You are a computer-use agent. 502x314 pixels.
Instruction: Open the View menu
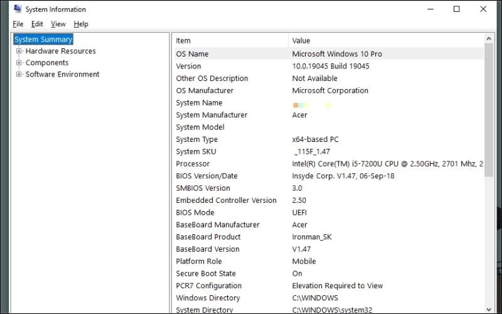(x=58, y=24)
